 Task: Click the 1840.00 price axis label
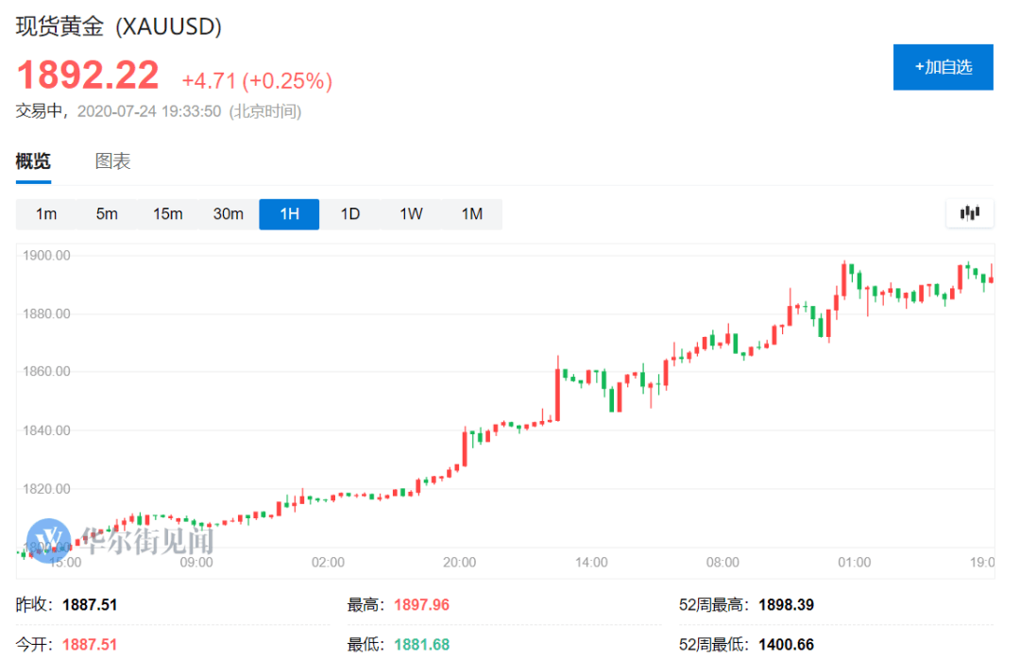(x=46, y=430)
